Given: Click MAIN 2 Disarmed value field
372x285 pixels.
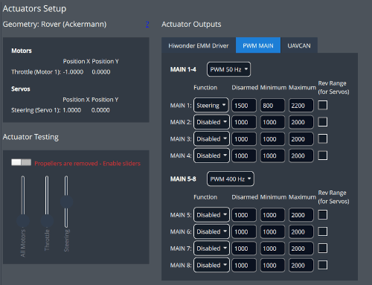Looking at the screenshot, I should [244, 122].
